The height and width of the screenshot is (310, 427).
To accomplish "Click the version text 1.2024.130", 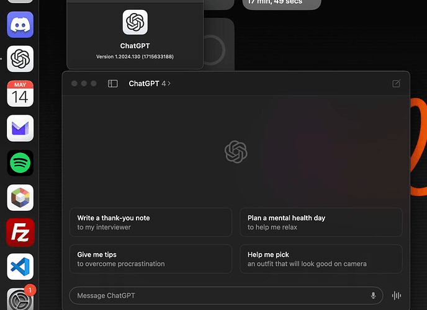I will tap(135, 56).
